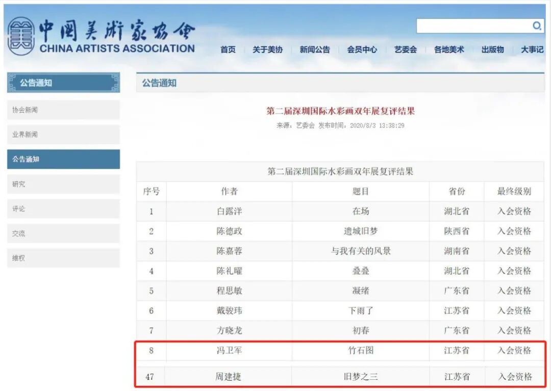Open the 关于美协 nav item
Viewport: 551px width, 391px height.
[x=267, y=49]
